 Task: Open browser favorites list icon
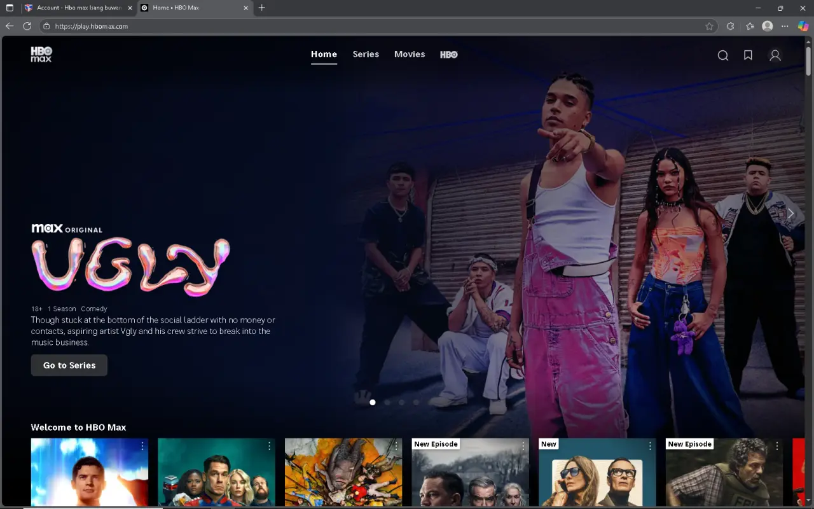[750, 26]
